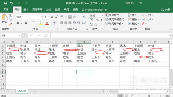Click Find and Select magnifier
Screen dimensions: 173x97
[149, 19]
